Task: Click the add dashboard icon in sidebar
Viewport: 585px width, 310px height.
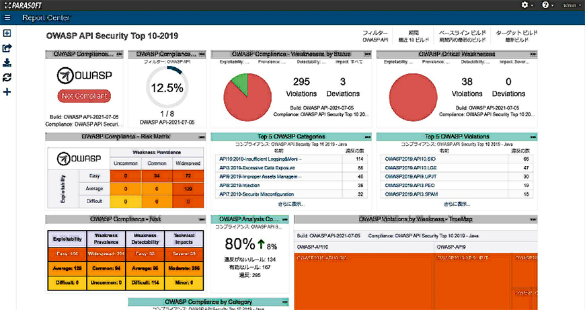Action: click(7, 33)
